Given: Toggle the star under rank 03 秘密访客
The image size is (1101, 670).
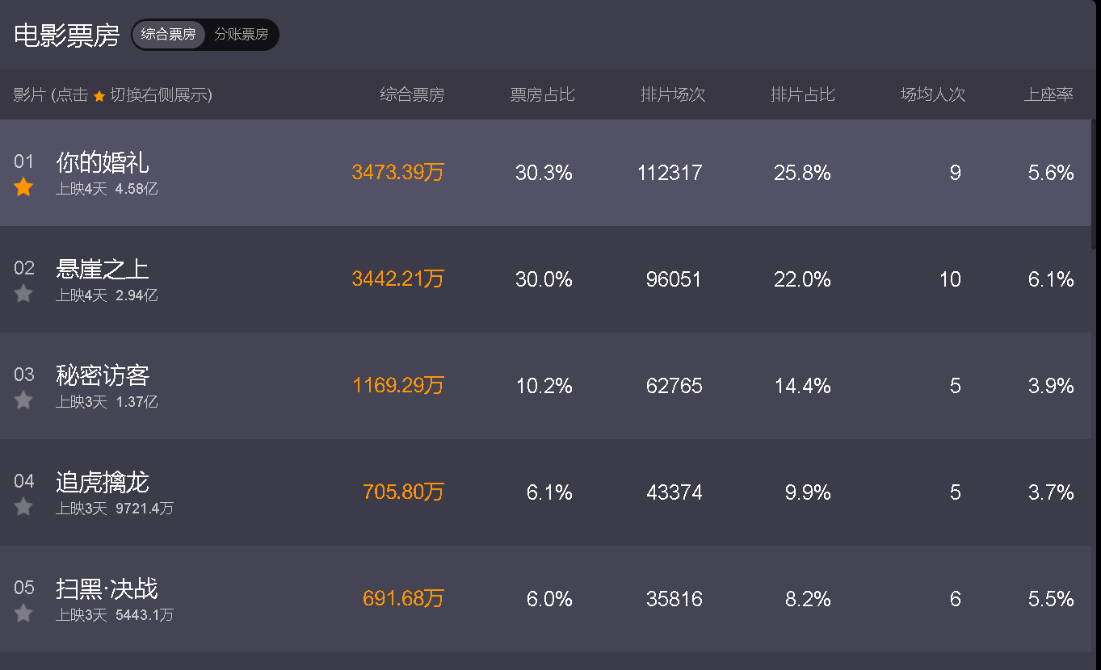Looking at the screenshot, I should (23, 400).
